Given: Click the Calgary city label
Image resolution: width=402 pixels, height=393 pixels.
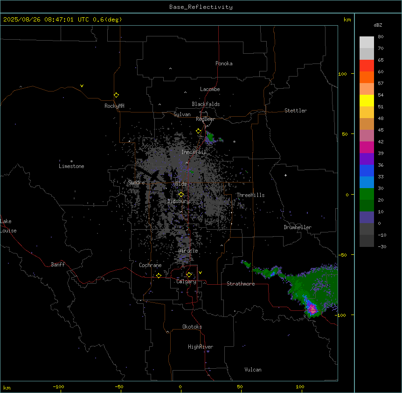Looking at the screenshot, I should pyautogui.click(x=186, y=281).
